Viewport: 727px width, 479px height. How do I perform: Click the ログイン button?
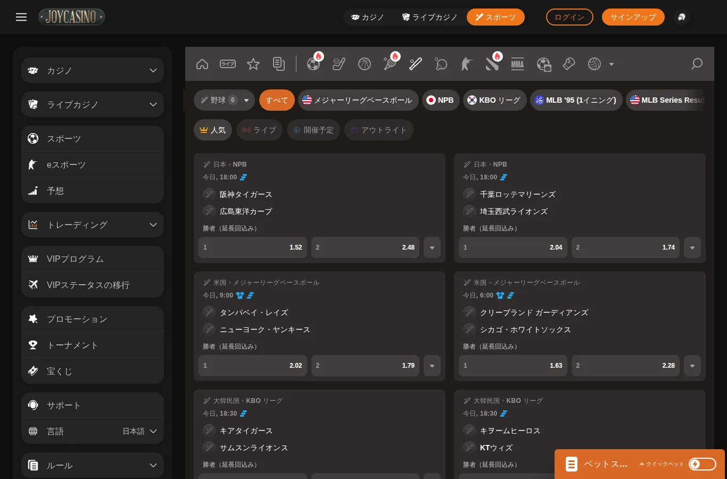tap(569, 17)
